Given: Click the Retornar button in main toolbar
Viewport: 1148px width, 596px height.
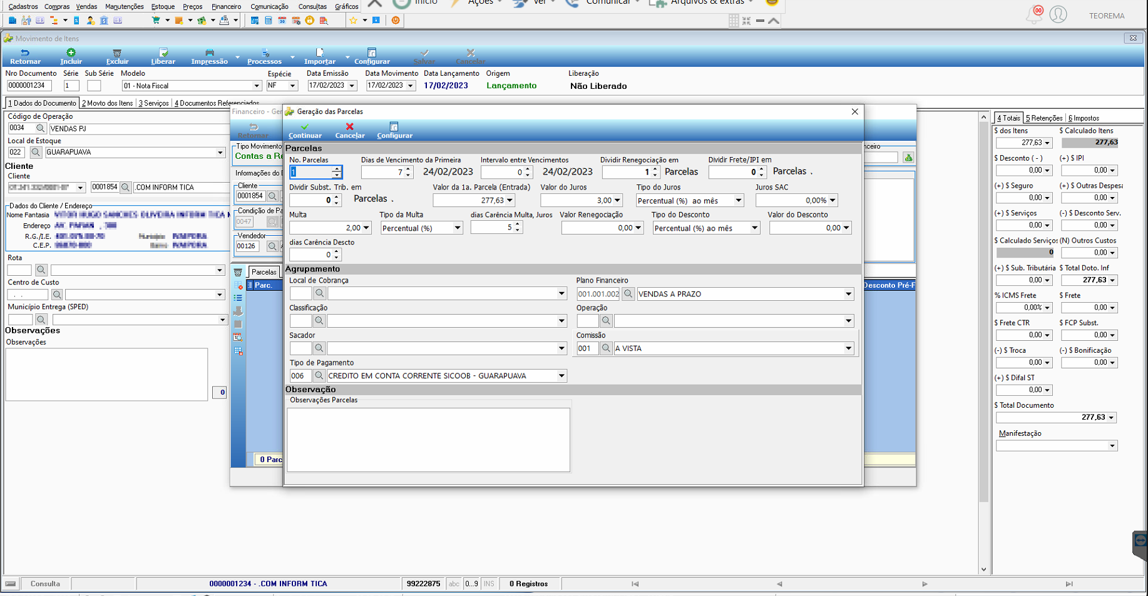Looking at the screenshot, I should 25,56.
